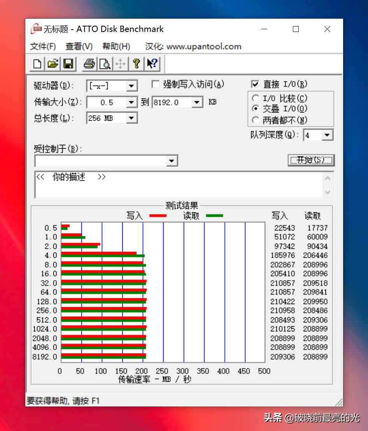The height and width of the screenshot is (431, 368).
Task: Activate the context help arrow icon
Action: click(x=152, y=64)
